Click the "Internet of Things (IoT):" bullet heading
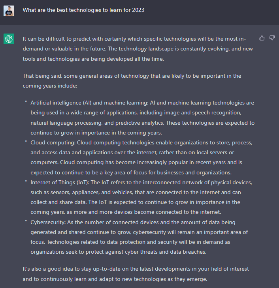 60,183
